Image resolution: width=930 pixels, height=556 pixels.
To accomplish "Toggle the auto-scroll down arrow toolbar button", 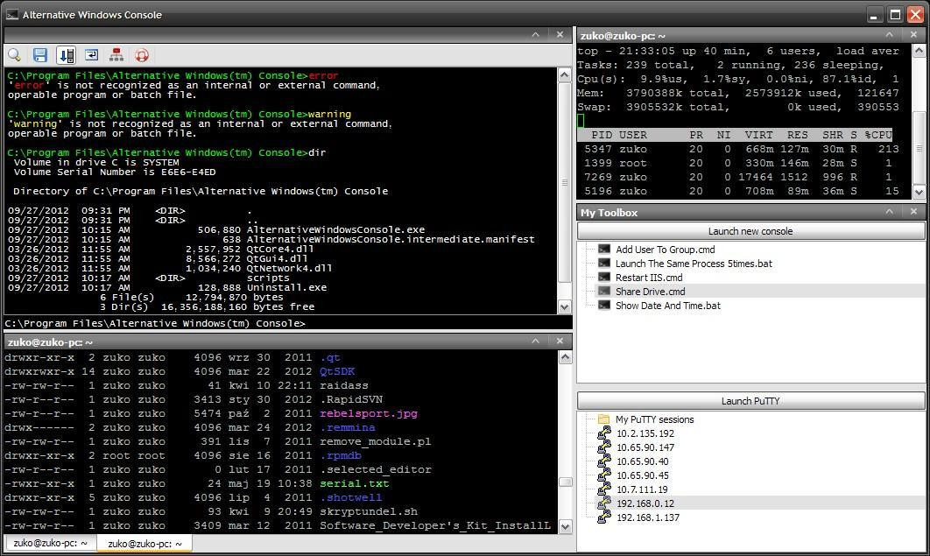I will [x=66, y=55].
